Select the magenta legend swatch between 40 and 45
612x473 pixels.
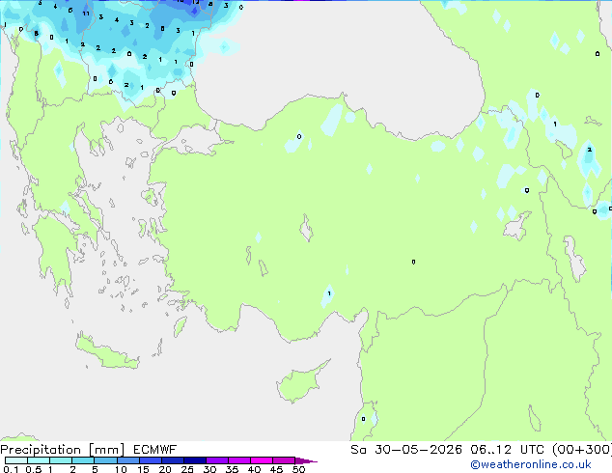[x=262, y=460]
